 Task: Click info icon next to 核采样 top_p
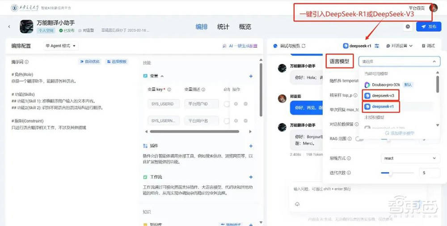click(355, 95)
